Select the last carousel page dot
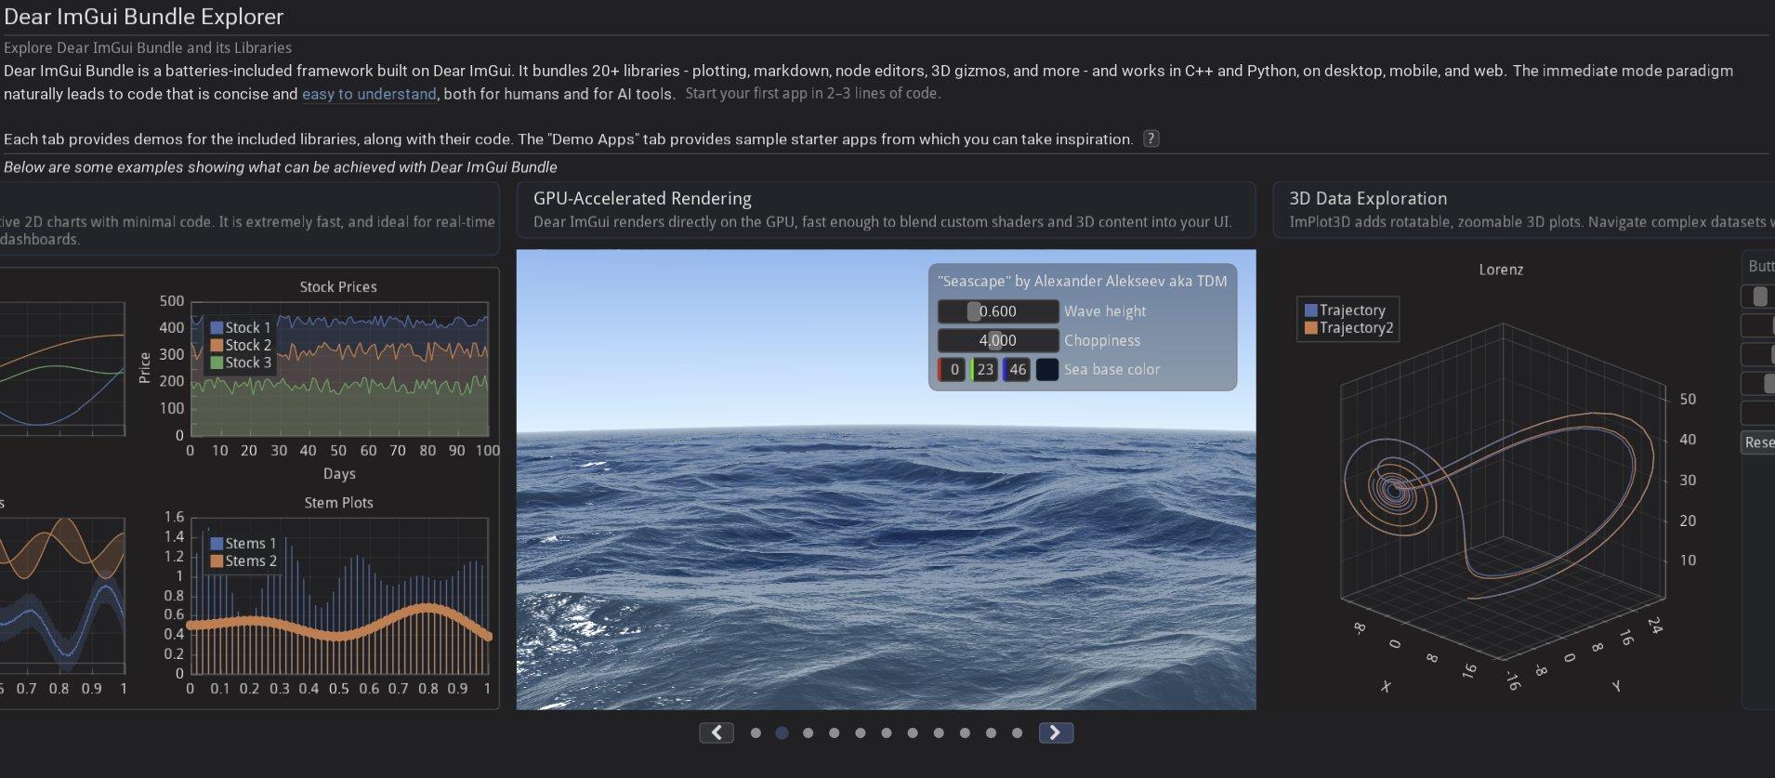Viewport: 1775px width, 778px height. coord(1017,733)
